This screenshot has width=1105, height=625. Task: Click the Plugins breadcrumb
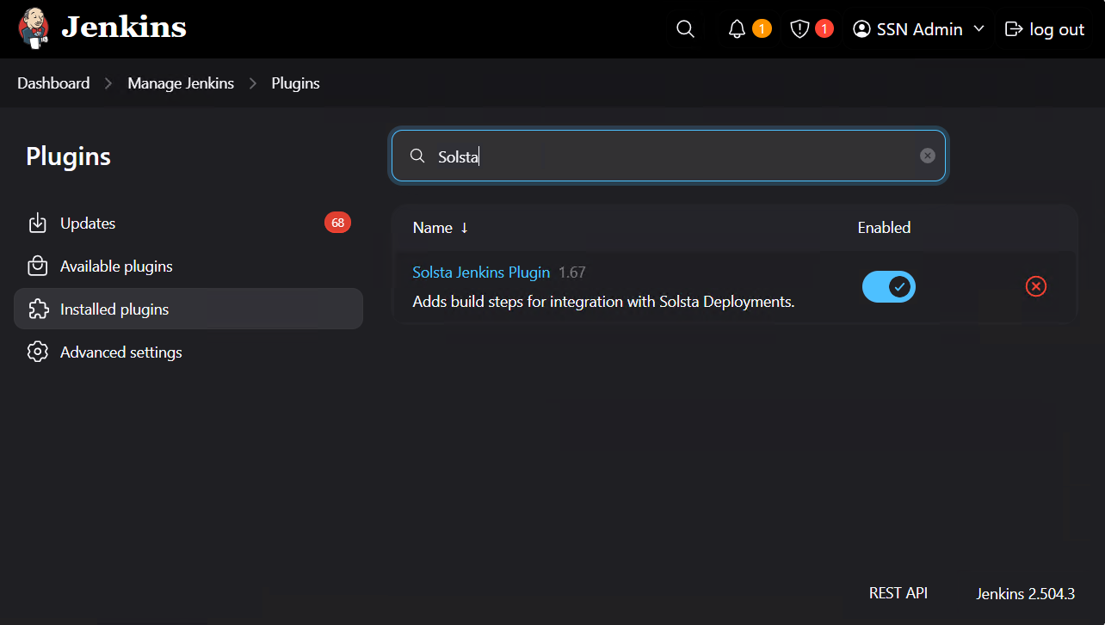(295, 83)
